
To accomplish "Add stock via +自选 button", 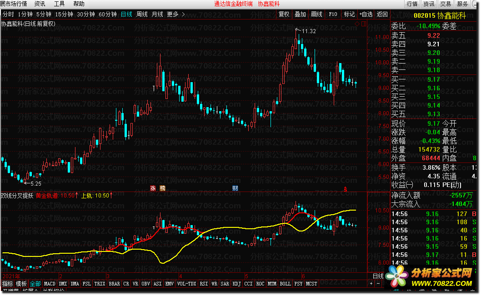I will [x=366, y=14].
